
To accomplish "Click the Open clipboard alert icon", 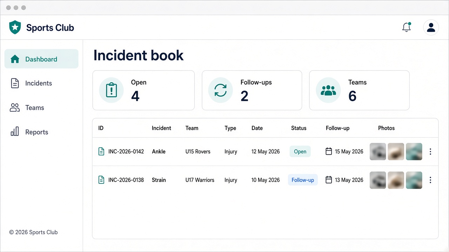I will pyautogui.click(x=111, y=90).
